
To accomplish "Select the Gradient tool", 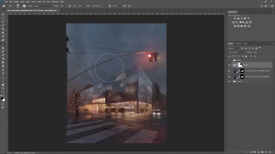I will point(3,59).
